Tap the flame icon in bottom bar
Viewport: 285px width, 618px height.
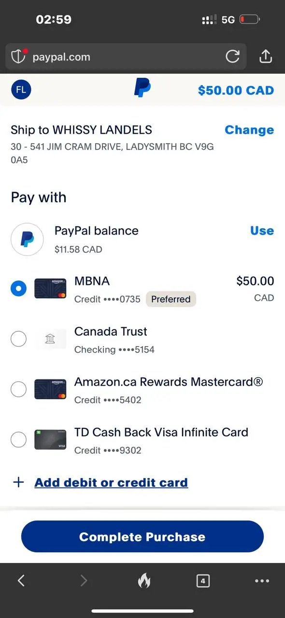[144, 580]
